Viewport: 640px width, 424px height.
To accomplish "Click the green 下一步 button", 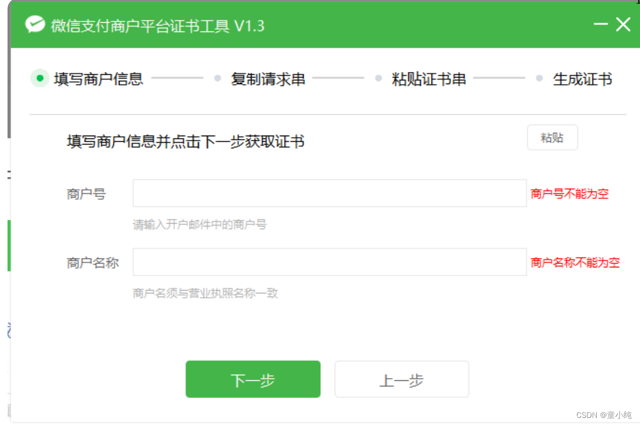I will 253,379.
